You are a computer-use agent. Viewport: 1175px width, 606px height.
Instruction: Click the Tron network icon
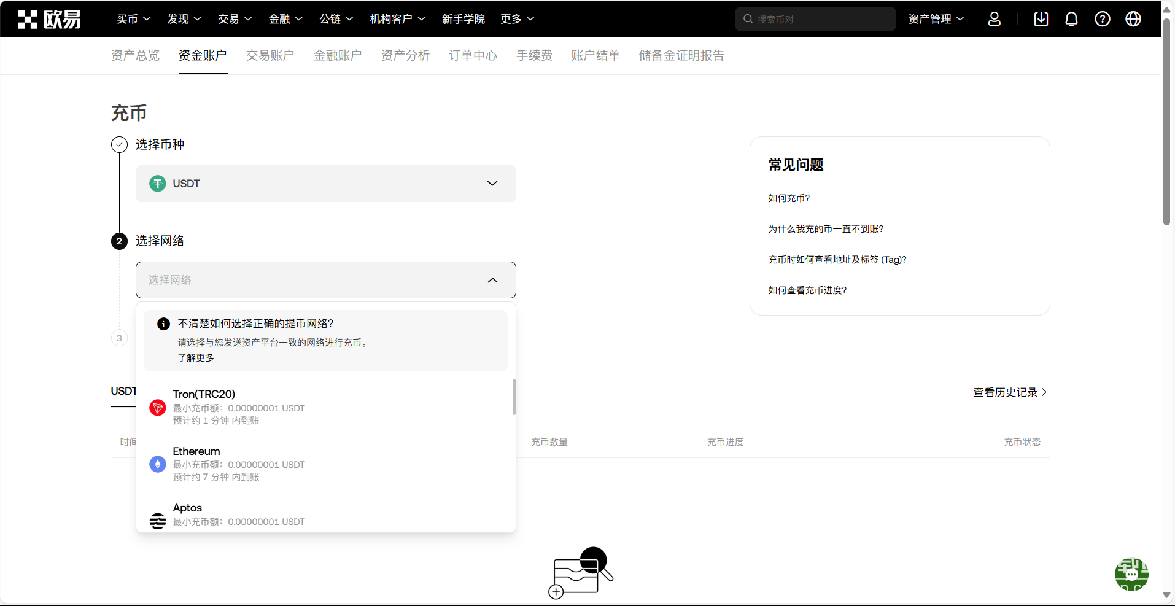(158, 407)
